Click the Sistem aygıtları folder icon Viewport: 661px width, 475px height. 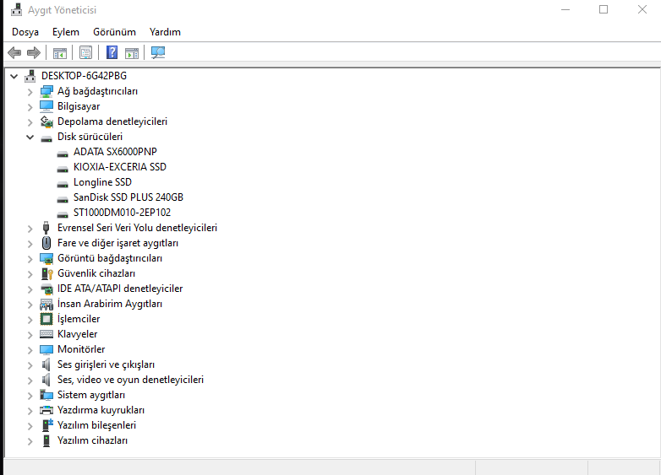tap(46, 395)
